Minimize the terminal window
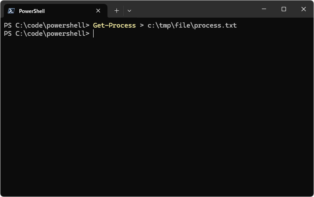The height and width of the screenshot is (197, 314). pyautogui.click(x=264, y=9)
